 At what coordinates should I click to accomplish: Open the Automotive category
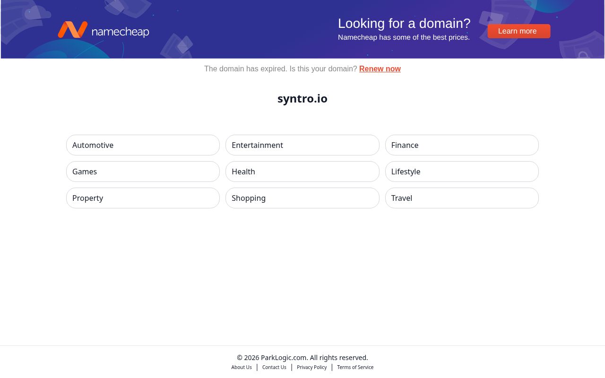coord(143,145)
